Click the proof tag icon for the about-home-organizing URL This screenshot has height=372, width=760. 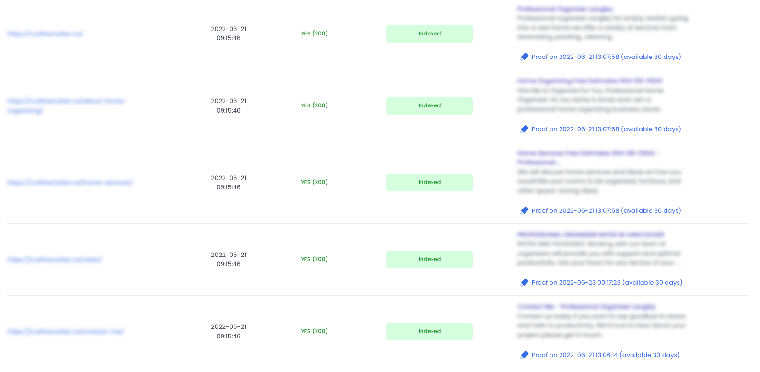pyautogui.click(x=524, y=129)
